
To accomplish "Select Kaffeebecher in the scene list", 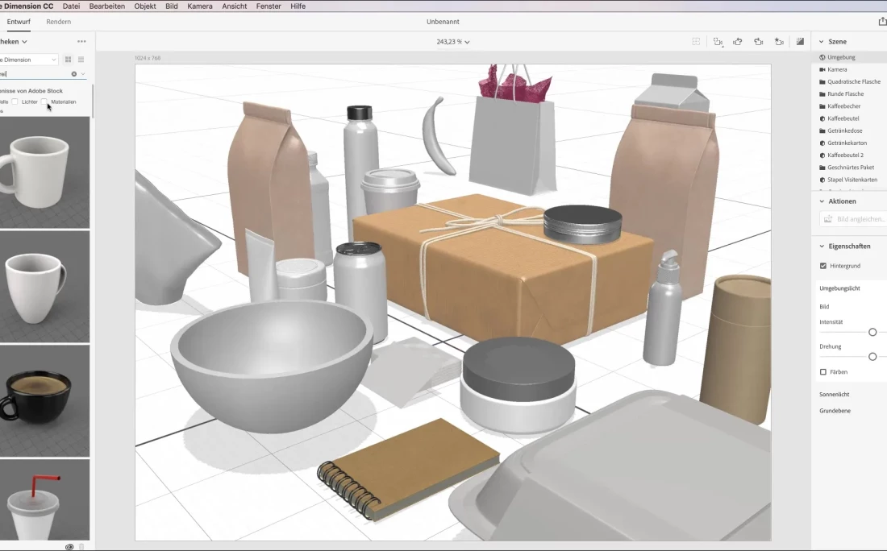I will click(844, 106).
